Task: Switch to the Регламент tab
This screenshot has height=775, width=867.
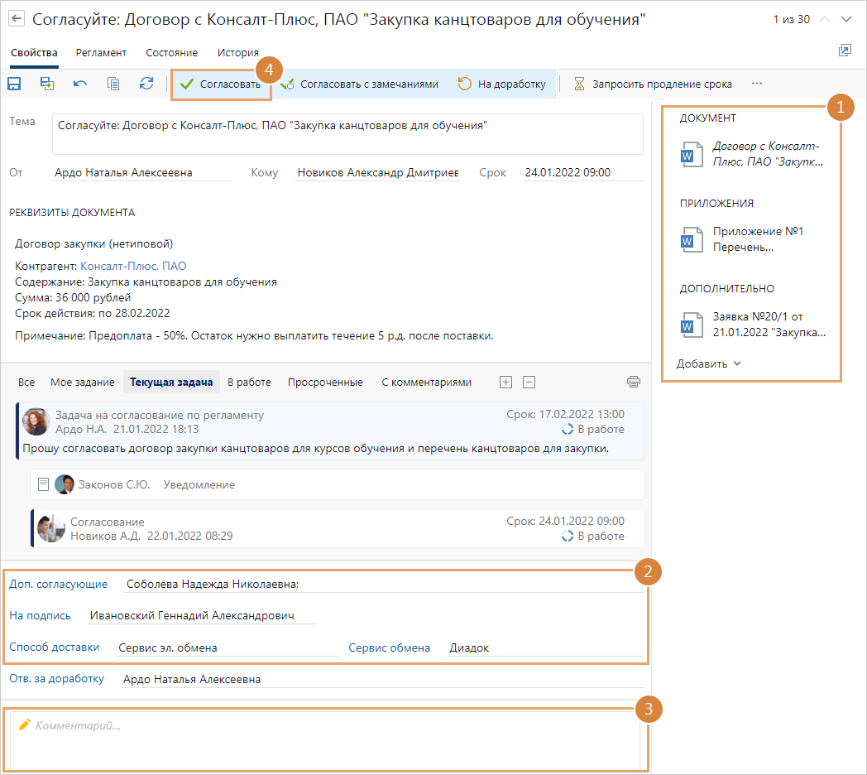Action: [x=101, y=52]
